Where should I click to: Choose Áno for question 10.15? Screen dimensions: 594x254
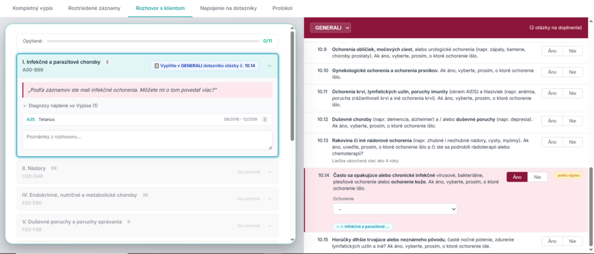point(552,241)
